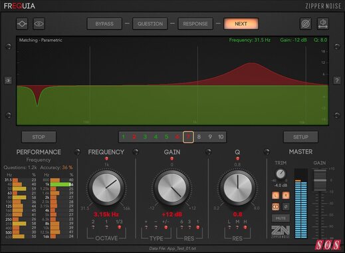This screenshot has height=253, width=345.
Task: Select question number 6
Action: tap(177, 136)
